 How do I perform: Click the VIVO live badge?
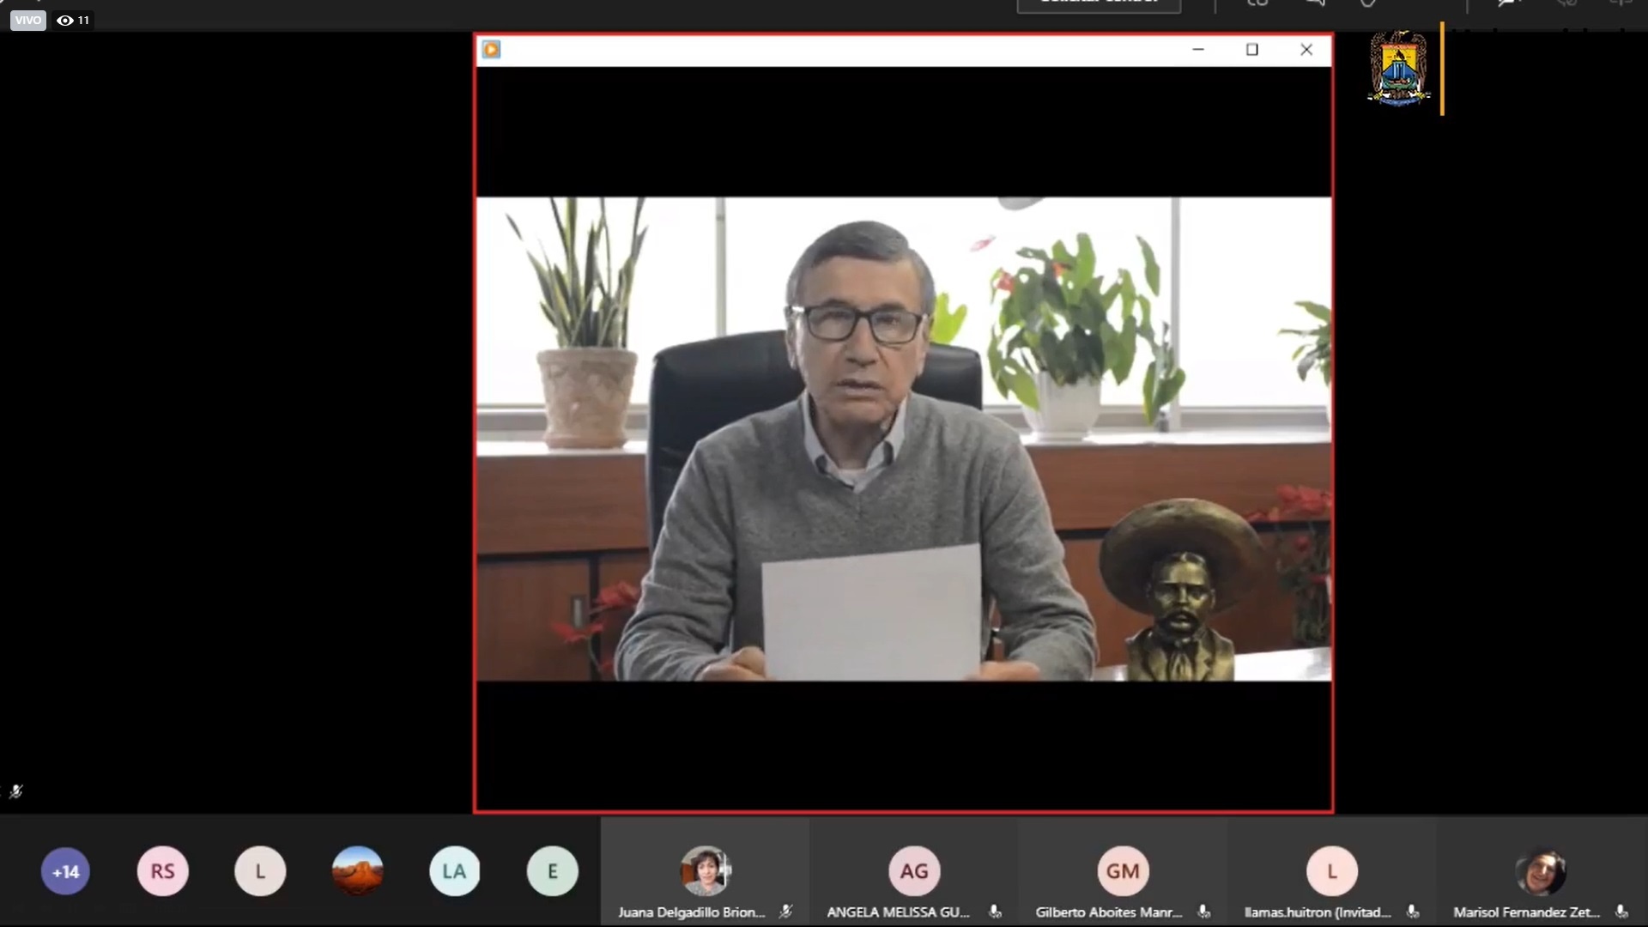pos(27,21)
